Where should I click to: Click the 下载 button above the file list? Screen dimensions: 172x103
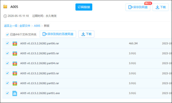pos(86,34)
